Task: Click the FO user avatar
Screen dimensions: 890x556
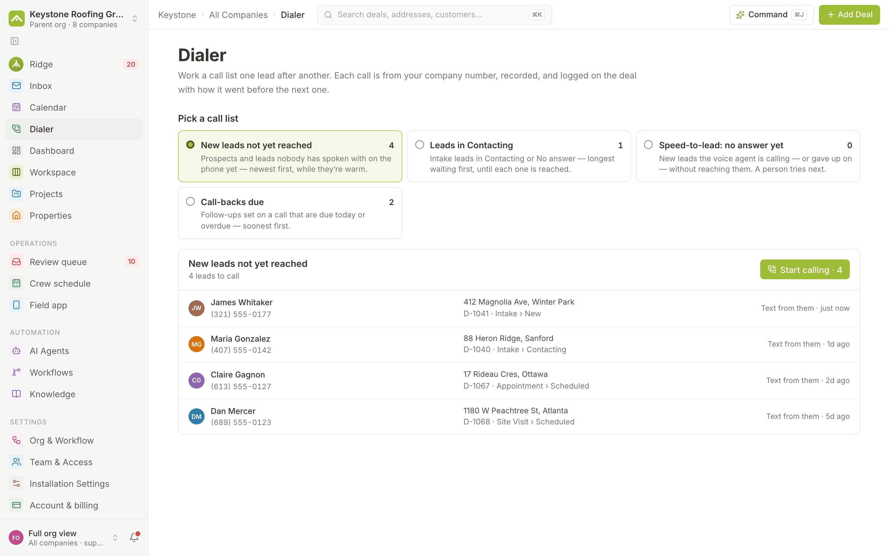Action: click(16, 537)
